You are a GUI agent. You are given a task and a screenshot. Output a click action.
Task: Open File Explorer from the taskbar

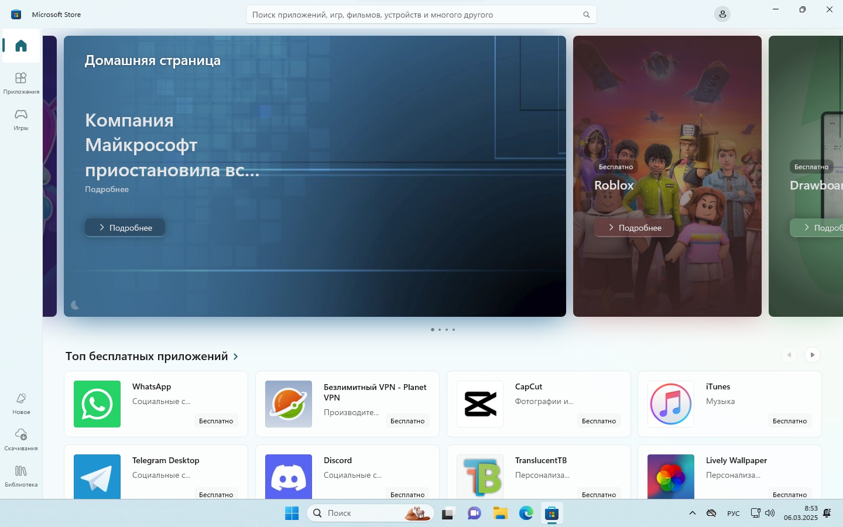pyautogui.click(x=500, y=514)
